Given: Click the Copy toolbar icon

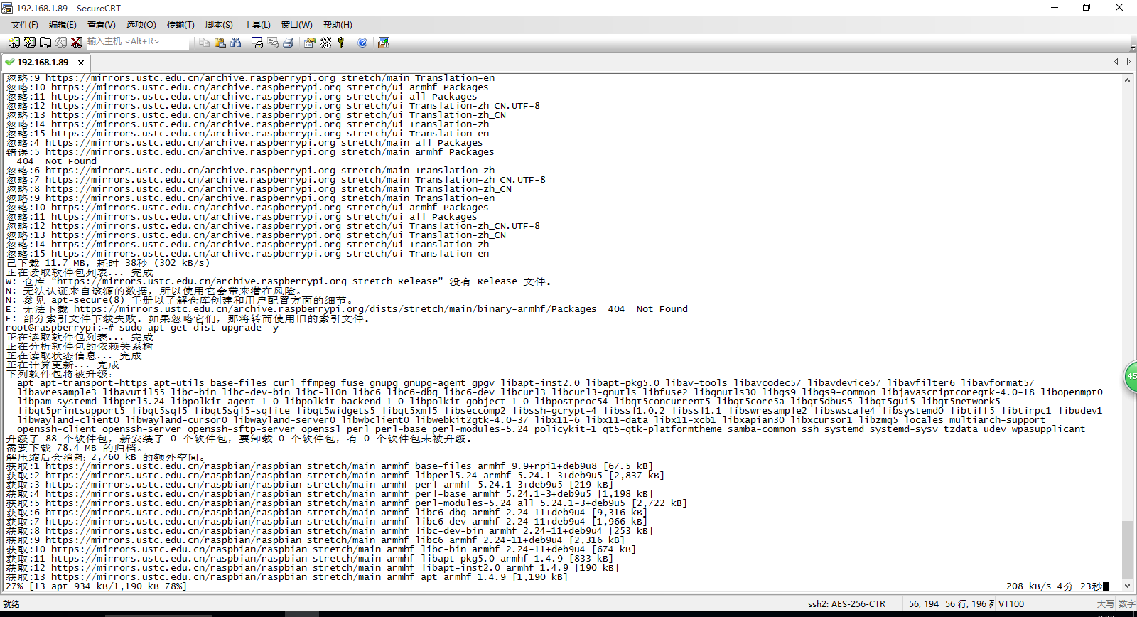Looking at the screenshot, I should (x=204, y=43).
